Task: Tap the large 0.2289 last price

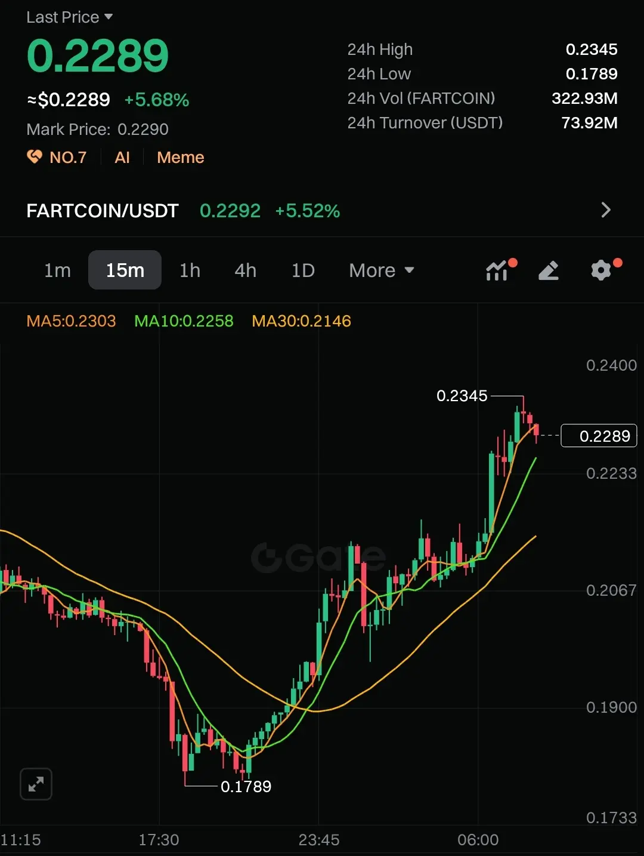Action: (98, 56)
